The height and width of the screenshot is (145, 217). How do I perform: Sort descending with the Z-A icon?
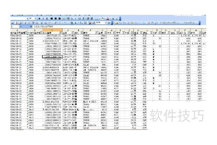[x=85, y=23]
